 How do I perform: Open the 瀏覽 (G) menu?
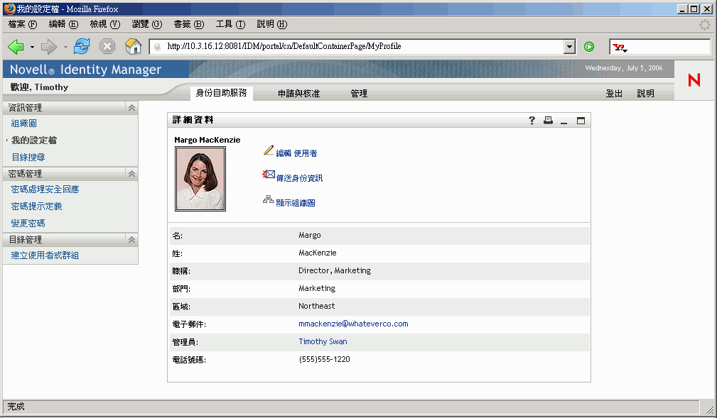[147, 24]
